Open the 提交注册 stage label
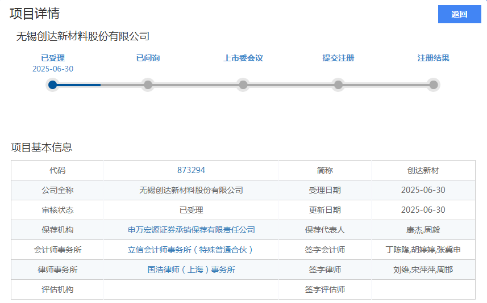The image size is (487, 303). tap(338, 58)
